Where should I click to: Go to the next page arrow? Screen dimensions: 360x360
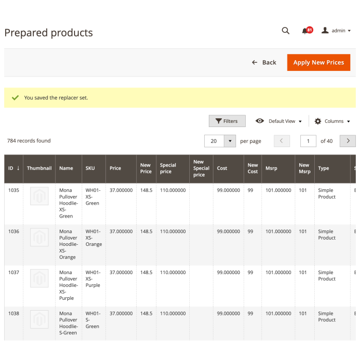point(348,141)
